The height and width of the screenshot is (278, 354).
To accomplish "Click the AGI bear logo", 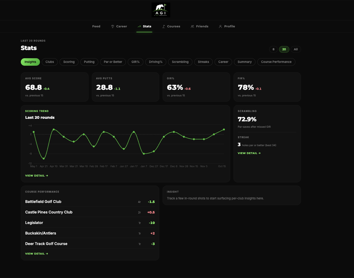I will point(161,10).
